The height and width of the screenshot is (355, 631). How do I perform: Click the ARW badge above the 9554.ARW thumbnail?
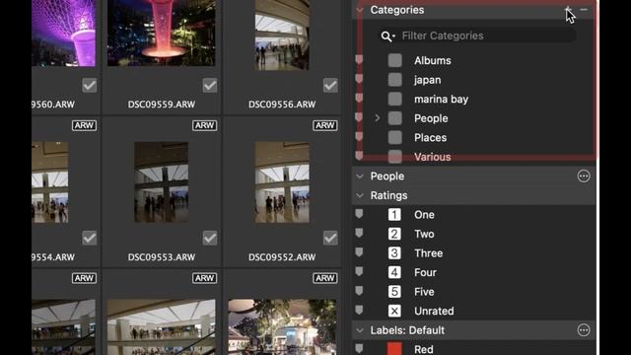(x=84, y=125)
